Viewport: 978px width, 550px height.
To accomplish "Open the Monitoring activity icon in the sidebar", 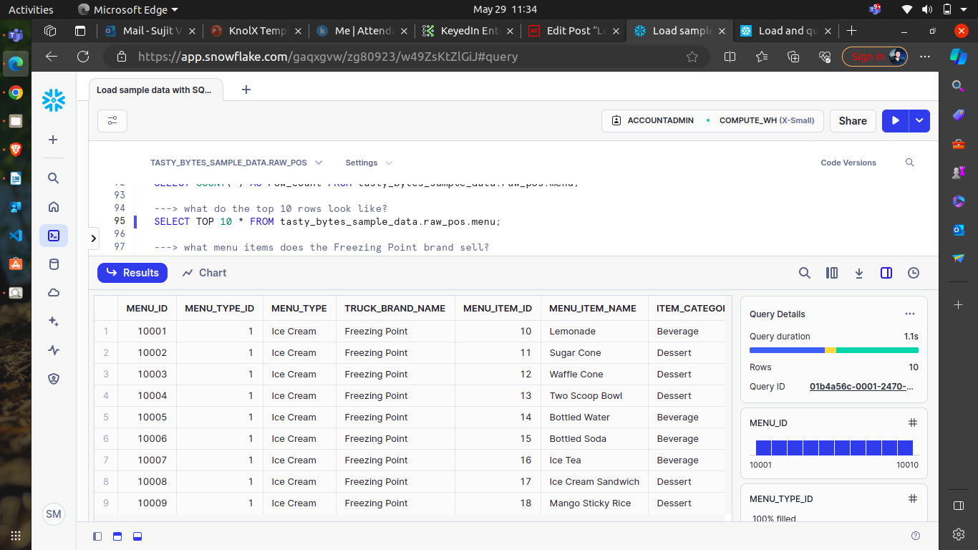I will click(54, 349).
